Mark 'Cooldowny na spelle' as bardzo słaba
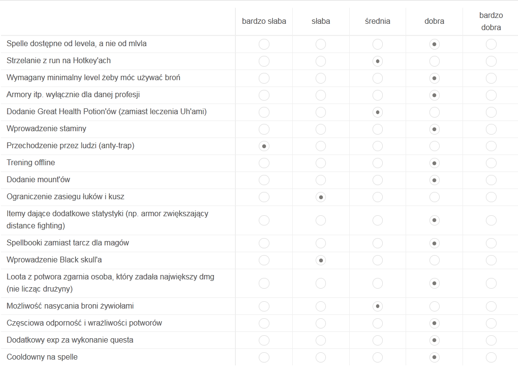Image resolution: width=518 pixels, height=380 pixels. click(264, 358)
